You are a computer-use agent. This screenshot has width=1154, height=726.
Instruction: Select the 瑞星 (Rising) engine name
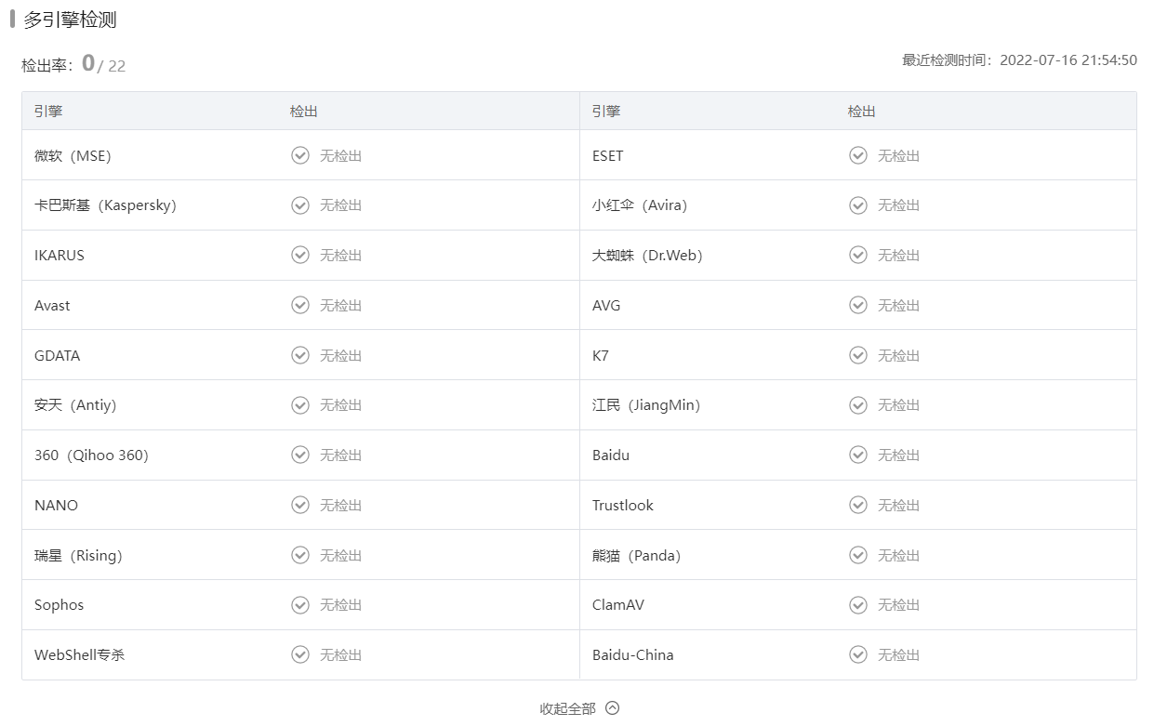[78, 555]
